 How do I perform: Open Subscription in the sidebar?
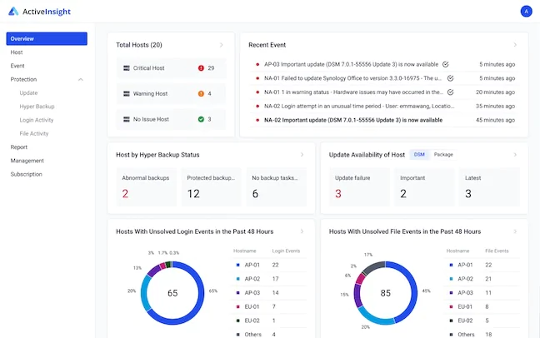(26, 174)
